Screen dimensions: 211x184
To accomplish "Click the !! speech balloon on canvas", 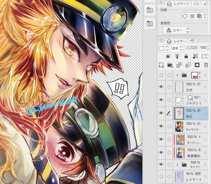I will click(118, 88).
